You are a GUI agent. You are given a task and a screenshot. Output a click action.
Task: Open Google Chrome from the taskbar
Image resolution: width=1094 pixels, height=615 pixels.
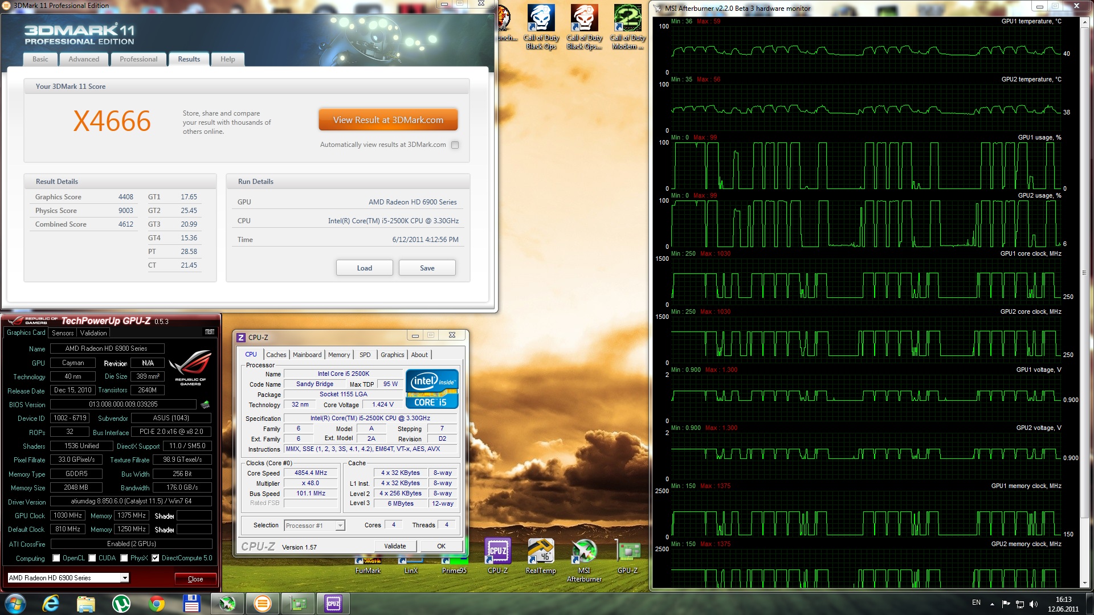coord(156,604)
